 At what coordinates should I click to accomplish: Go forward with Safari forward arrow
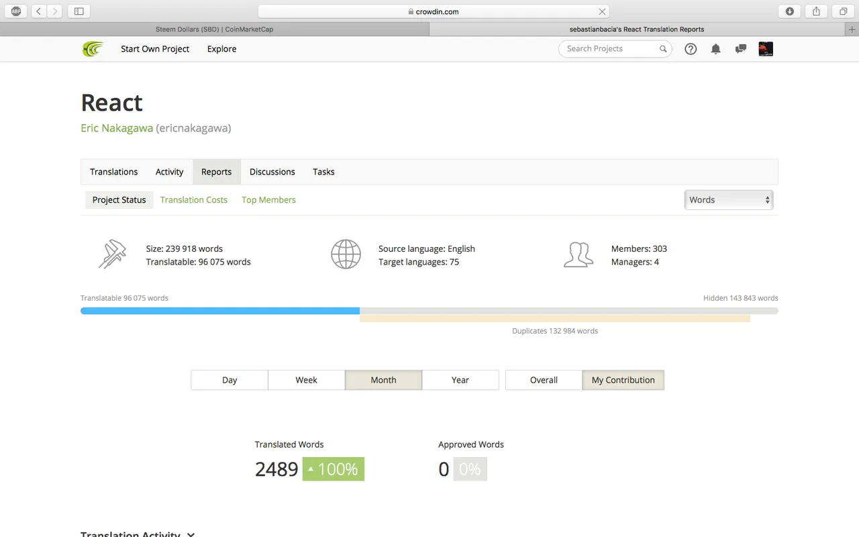coord(55,11)
